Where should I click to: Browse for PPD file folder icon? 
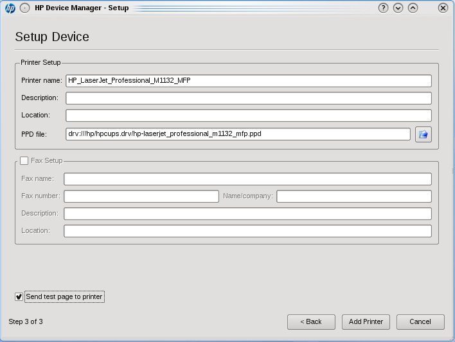424,135
